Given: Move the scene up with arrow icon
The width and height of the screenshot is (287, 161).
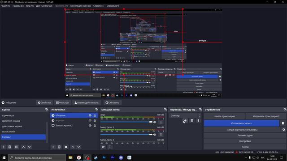Looking at the screenshot, I should (23, 147).
